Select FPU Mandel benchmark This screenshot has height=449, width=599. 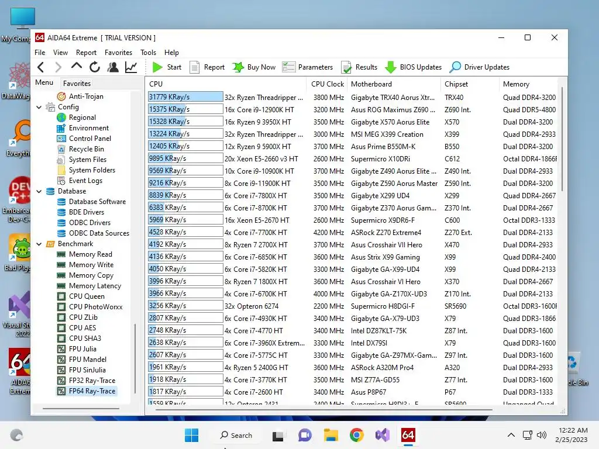[x=82, y=360]
